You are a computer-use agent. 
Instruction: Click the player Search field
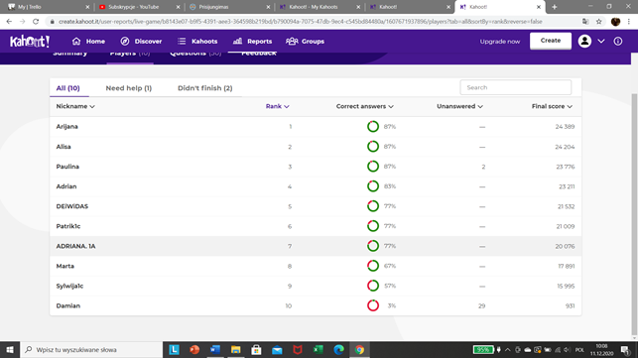[x=516, y=87]
